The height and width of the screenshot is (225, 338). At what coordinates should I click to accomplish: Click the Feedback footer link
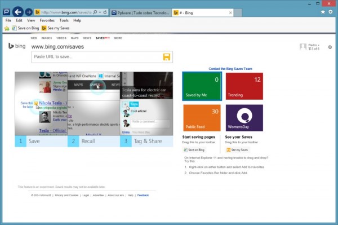tap(143, 195)
